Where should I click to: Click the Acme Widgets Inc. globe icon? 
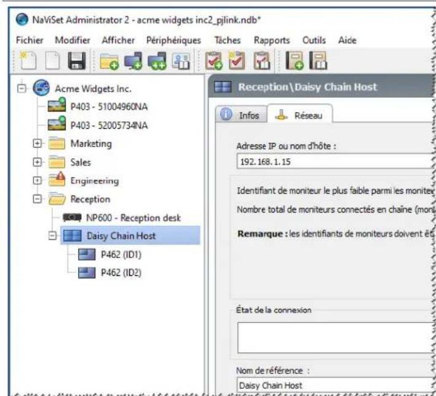[41, 87]
